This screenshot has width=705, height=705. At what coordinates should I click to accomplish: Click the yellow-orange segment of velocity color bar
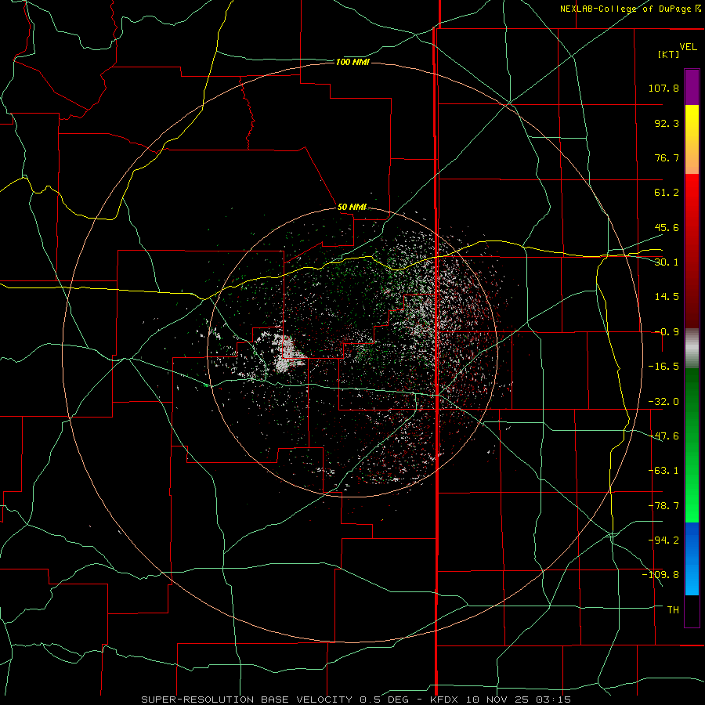(692, 139)
